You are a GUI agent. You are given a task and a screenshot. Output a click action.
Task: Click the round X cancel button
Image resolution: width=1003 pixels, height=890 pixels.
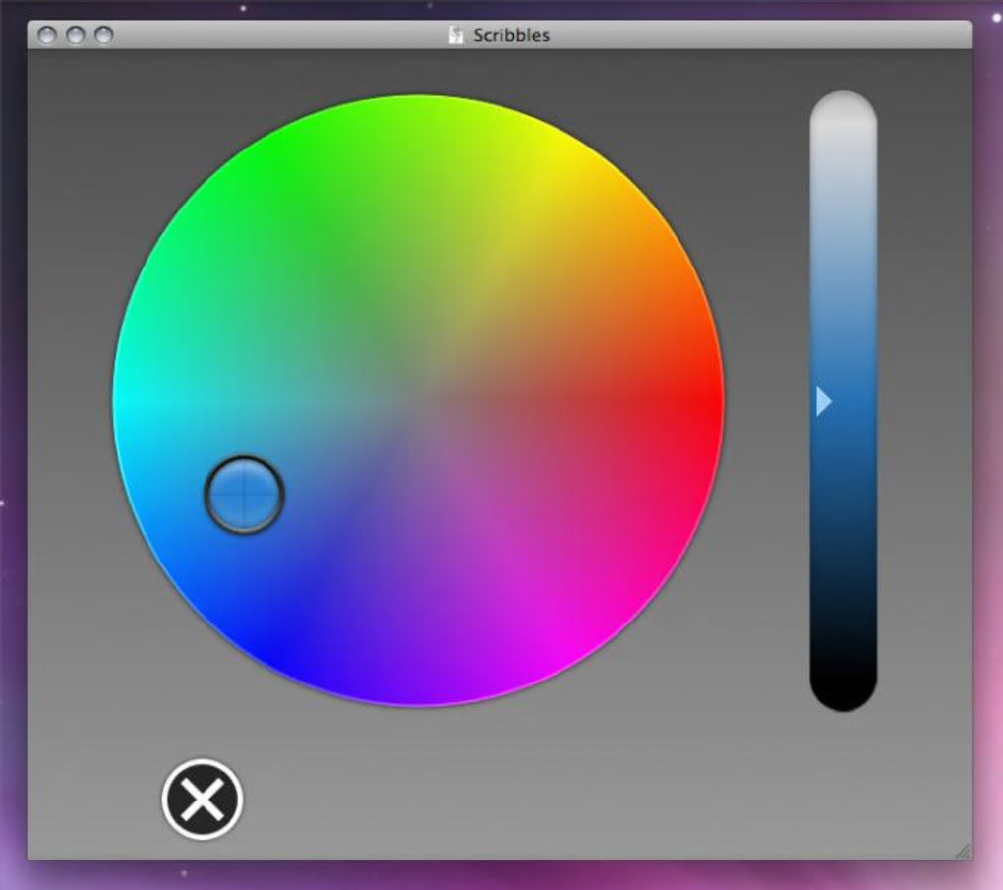(203, 800)
